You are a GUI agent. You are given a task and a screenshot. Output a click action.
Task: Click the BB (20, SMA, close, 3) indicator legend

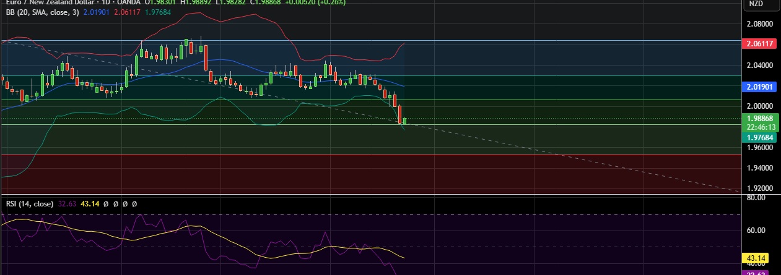[40, 11]
